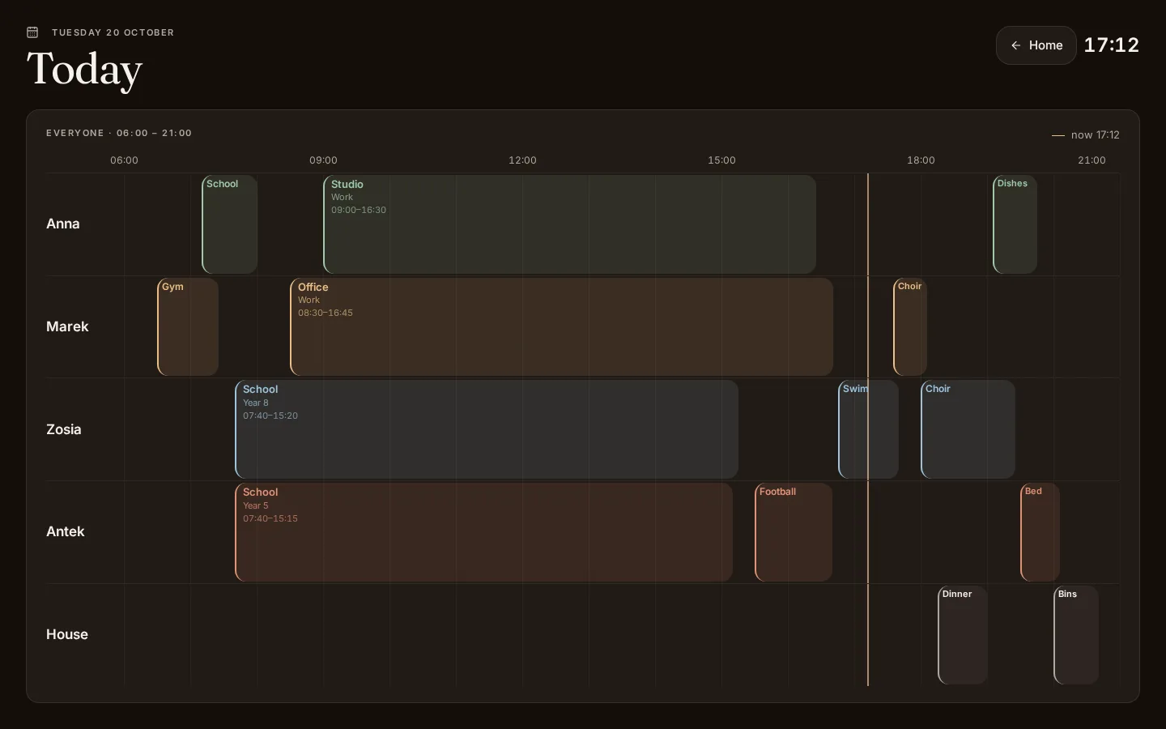Click the Zosia row label

[64, 429]
